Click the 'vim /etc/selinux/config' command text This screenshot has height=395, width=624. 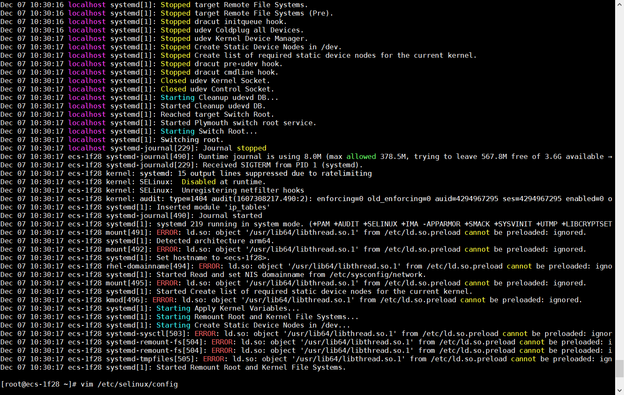coord(129,384)
